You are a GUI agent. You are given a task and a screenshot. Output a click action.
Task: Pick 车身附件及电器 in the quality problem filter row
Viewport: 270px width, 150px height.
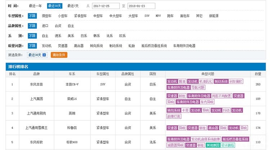click(184, 46)
